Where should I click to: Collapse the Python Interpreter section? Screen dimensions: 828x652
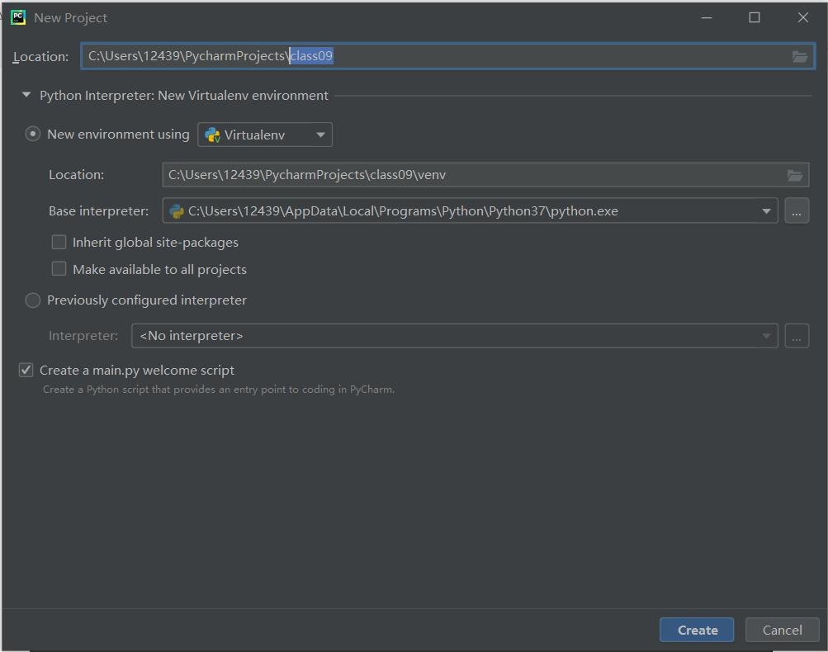tap(27, 96)
